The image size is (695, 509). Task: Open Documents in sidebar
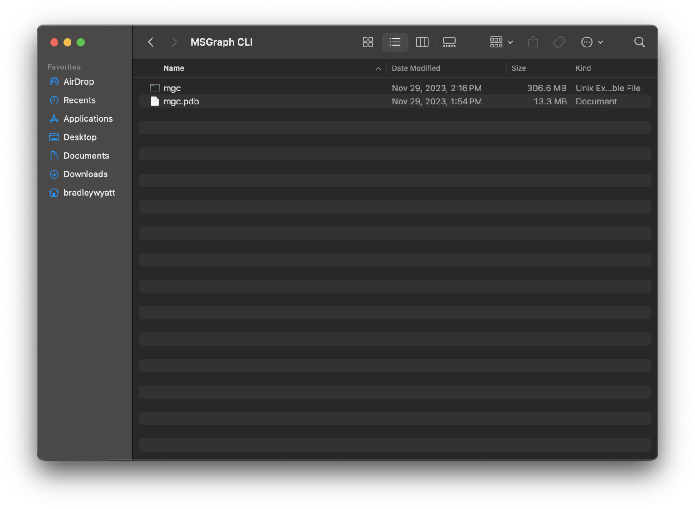(86, 156)
